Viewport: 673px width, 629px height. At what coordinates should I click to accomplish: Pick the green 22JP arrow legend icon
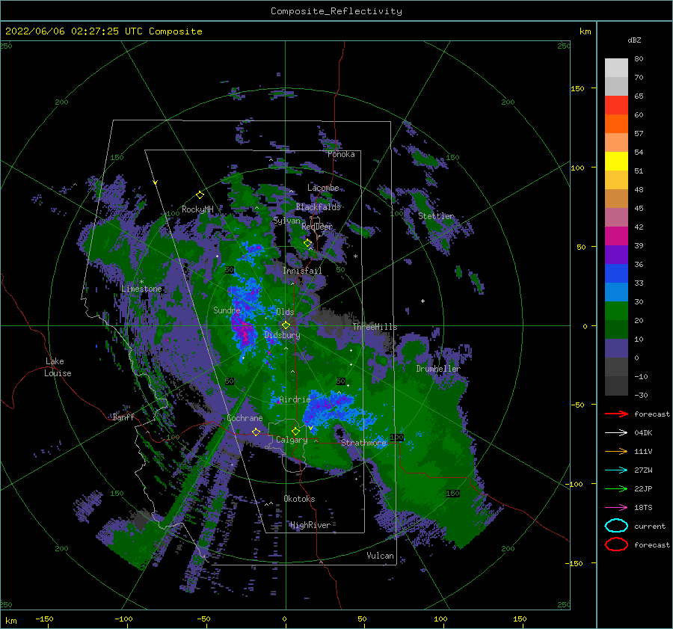pyautogui.click(x=616, y=488)
